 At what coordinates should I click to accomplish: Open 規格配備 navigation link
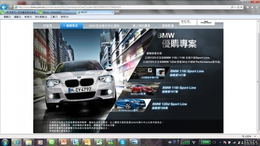coord(168,26)
